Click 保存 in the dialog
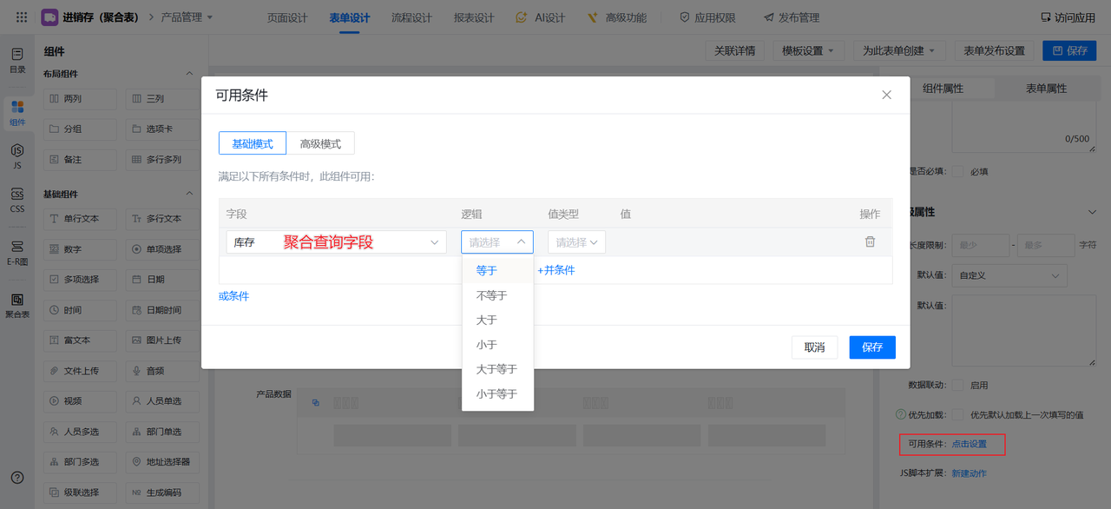1111x509 pixels. (871, 347)
